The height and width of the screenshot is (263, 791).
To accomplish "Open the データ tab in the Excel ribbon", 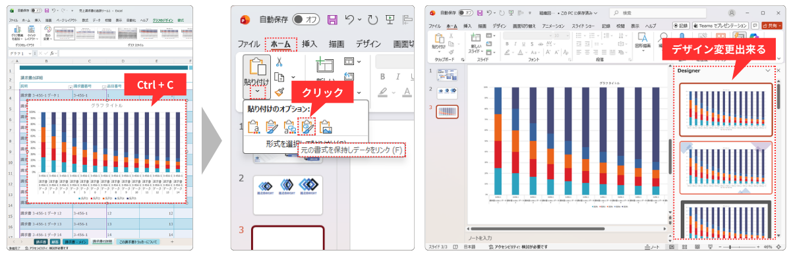I will [98, 20].
